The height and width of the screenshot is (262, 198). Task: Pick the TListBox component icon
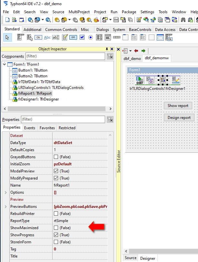click(99, 37)
